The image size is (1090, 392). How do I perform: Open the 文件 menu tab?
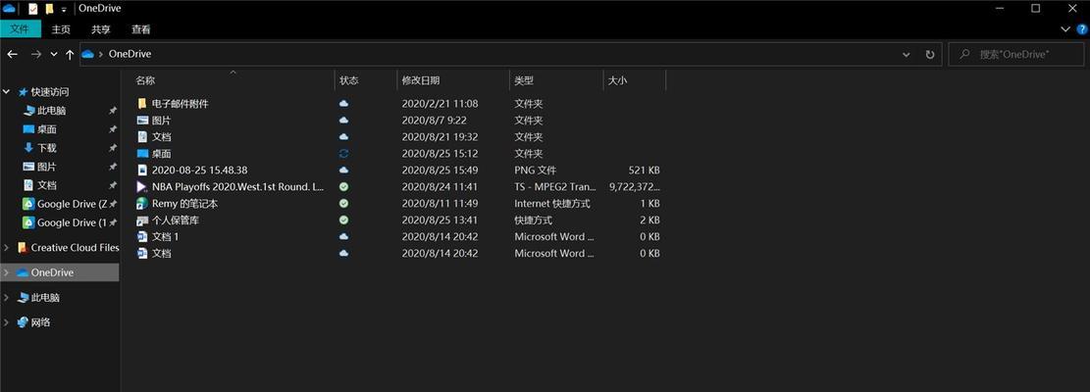20,29
